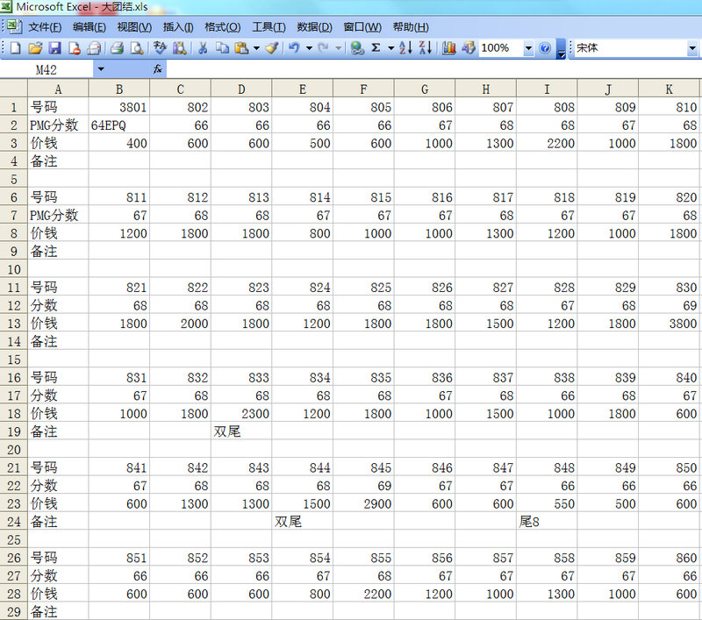Screen dimensions: 702x620
Task: Open the 文件(F) menu
Action: click(x=45, y=27)
